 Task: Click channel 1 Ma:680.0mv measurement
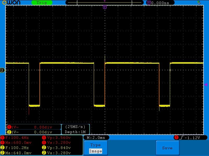click(18, 142)
